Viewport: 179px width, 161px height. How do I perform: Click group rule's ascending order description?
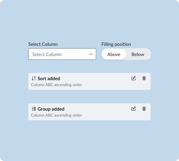click(56, 115)
